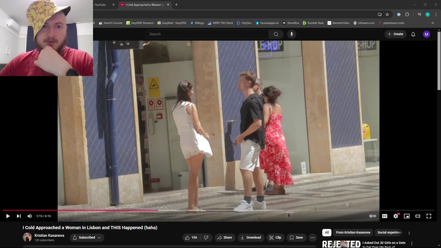Viewport: 441px width, 248px height.
Task: Switch to miniplayer mode
Action: click(407, 216)
